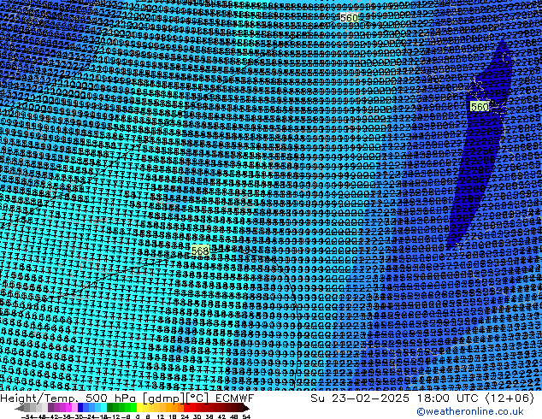
Task: Click the dark green -12 legend swatch
Action: [x=110, y=408]
